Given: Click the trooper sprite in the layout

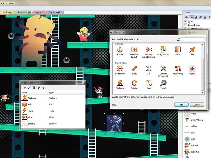Looking at the screenshot, I should 114,123.
